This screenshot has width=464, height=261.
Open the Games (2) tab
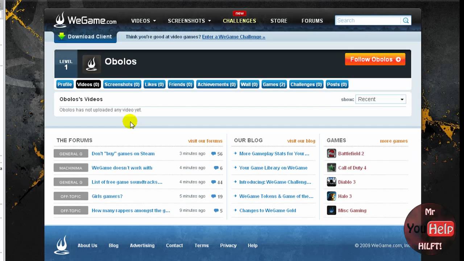(x=274, y=84)
